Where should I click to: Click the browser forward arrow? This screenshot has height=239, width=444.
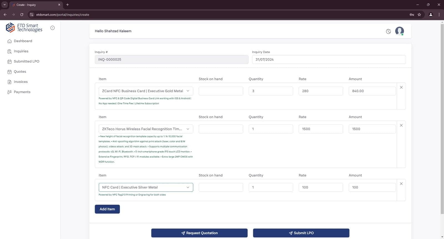(13, 14)
